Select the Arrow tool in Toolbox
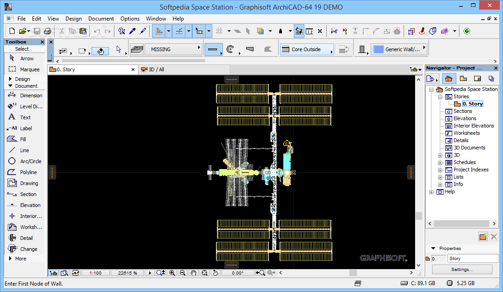The height and width of the screenshot is (292, 503). [24, 58]
